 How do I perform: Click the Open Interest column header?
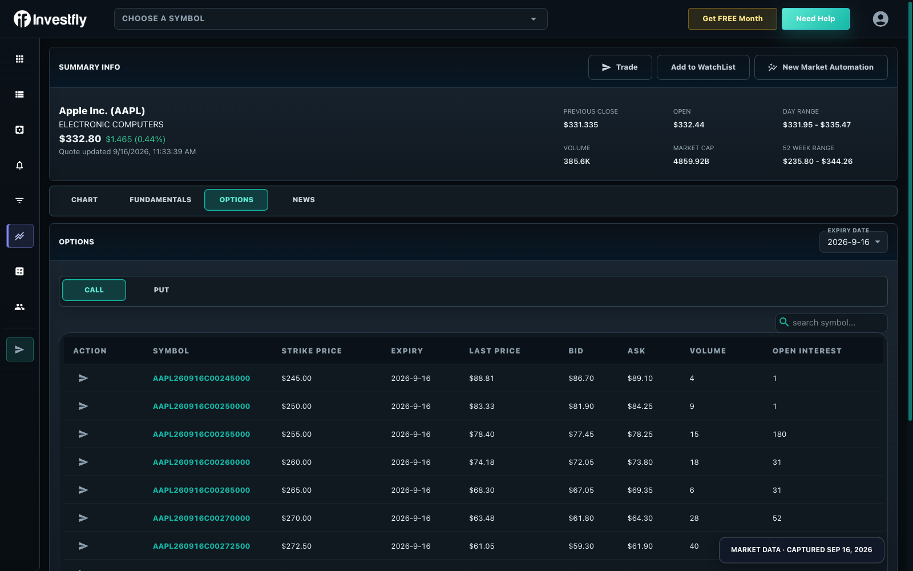[x=807, y=351]
